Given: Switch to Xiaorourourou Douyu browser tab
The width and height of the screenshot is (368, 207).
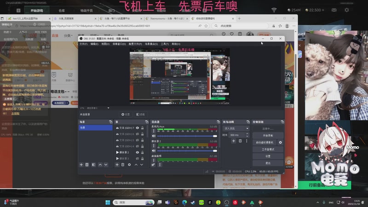Looking at the screenshot, I should [167, 18].
